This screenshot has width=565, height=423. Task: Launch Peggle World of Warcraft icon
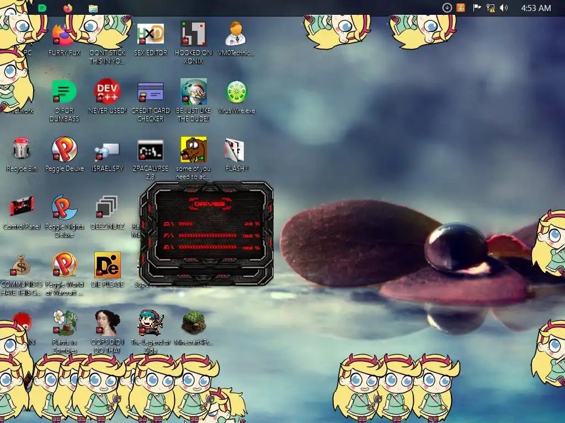(64, 274)
